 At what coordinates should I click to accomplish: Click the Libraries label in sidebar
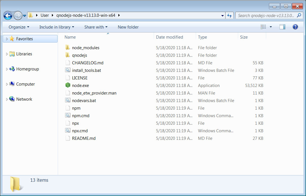[x=24, y=54]
